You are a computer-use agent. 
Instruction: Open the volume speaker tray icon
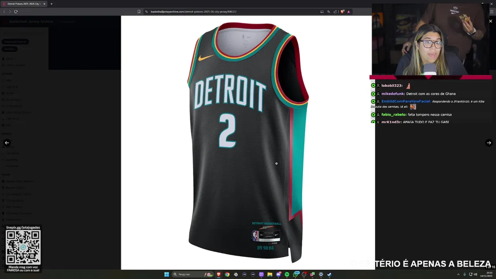pos(475,274)
